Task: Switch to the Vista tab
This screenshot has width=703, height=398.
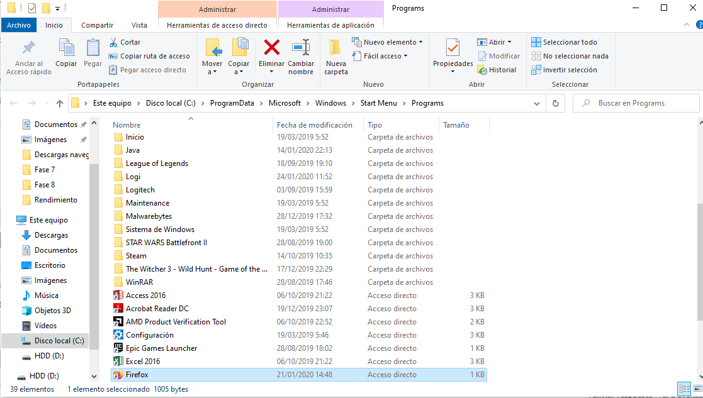Action: click(x=139, y=25)
